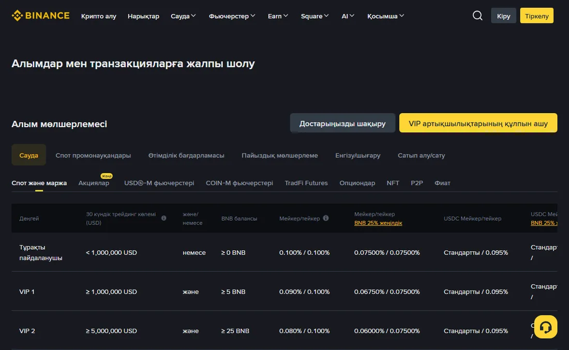Switch to Спот промонауқандары tab
Viewport: 569px width, 350px height.
tap(93, 155)
